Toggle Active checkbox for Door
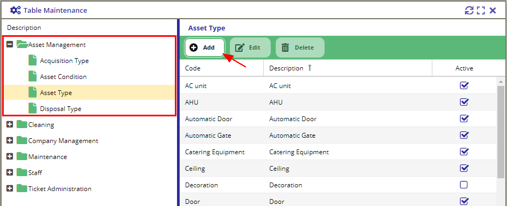This screenshot has width=507, height=206. (464, 202)
